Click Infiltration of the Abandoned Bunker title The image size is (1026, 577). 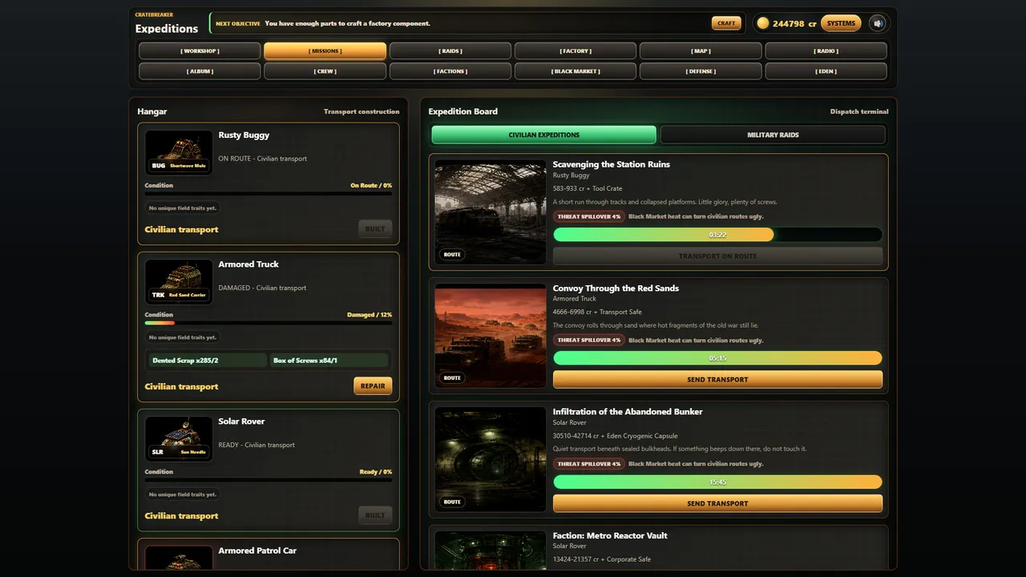(x=628, y=412)
